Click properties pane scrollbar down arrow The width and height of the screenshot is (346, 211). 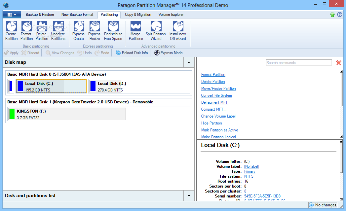(x=342, y=199)
